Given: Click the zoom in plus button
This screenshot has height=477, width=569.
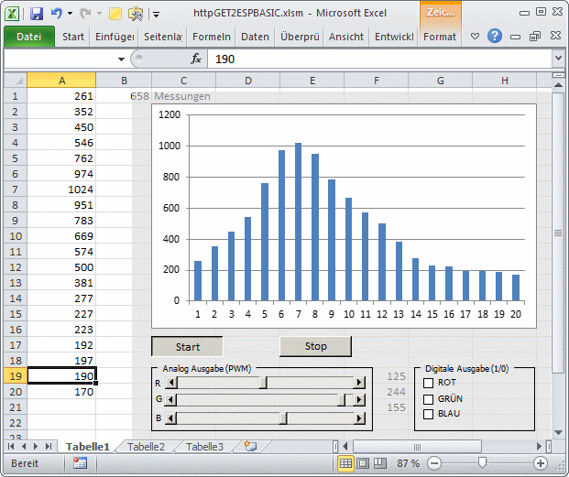Looking at the screenshot, I should click(x=541, y=463).
